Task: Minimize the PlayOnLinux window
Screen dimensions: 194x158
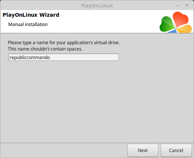Action: pos(178,6)
